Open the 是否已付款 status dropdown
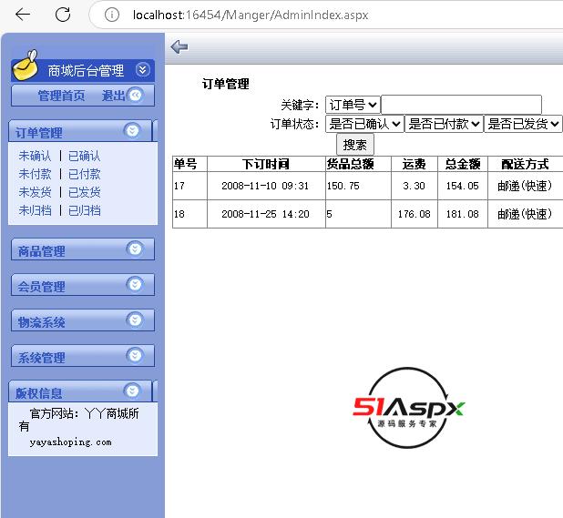Viewport: 563px width, 518px height. click(x=444, y=124)
